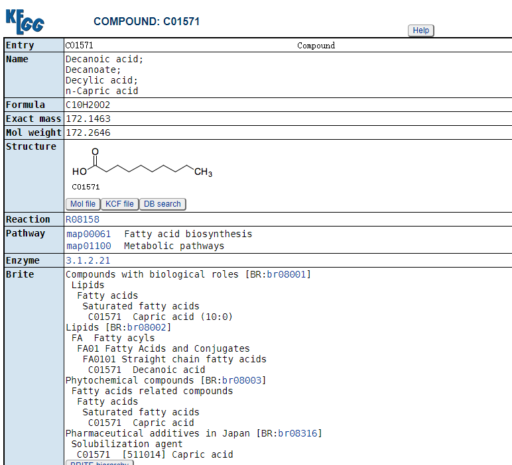Open reaction R08158 link
This screenshot has height=465, width=512.
point(82,219)
